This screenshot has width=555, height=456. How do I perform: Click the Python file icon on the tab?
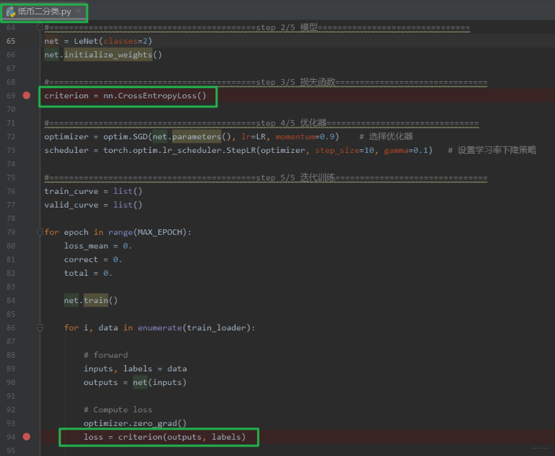[x=11, y=12]
